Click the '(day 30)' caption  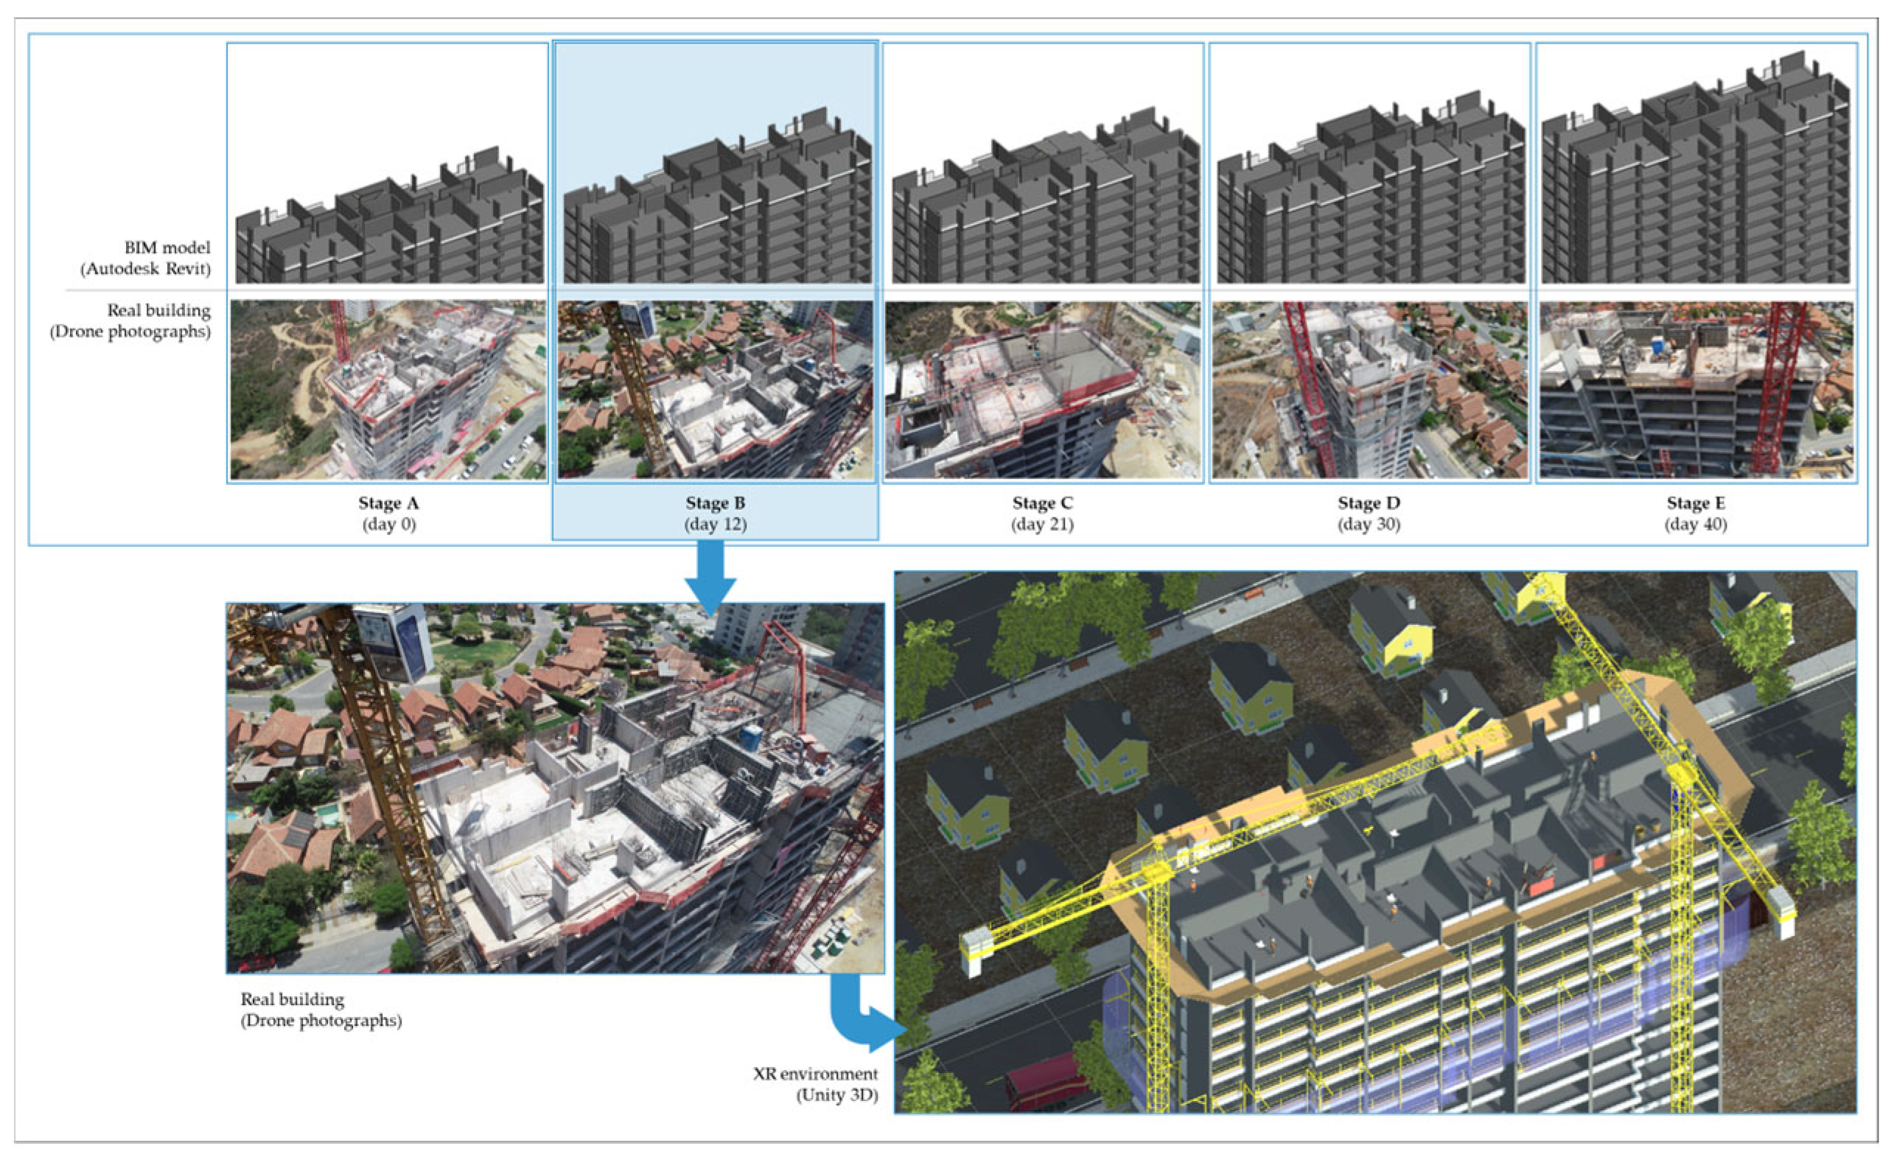tap(1369, 525)
